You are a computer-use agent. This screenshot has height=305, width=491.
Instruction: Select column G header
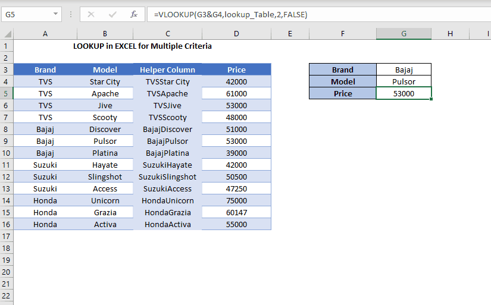click(x=404, y=34)
